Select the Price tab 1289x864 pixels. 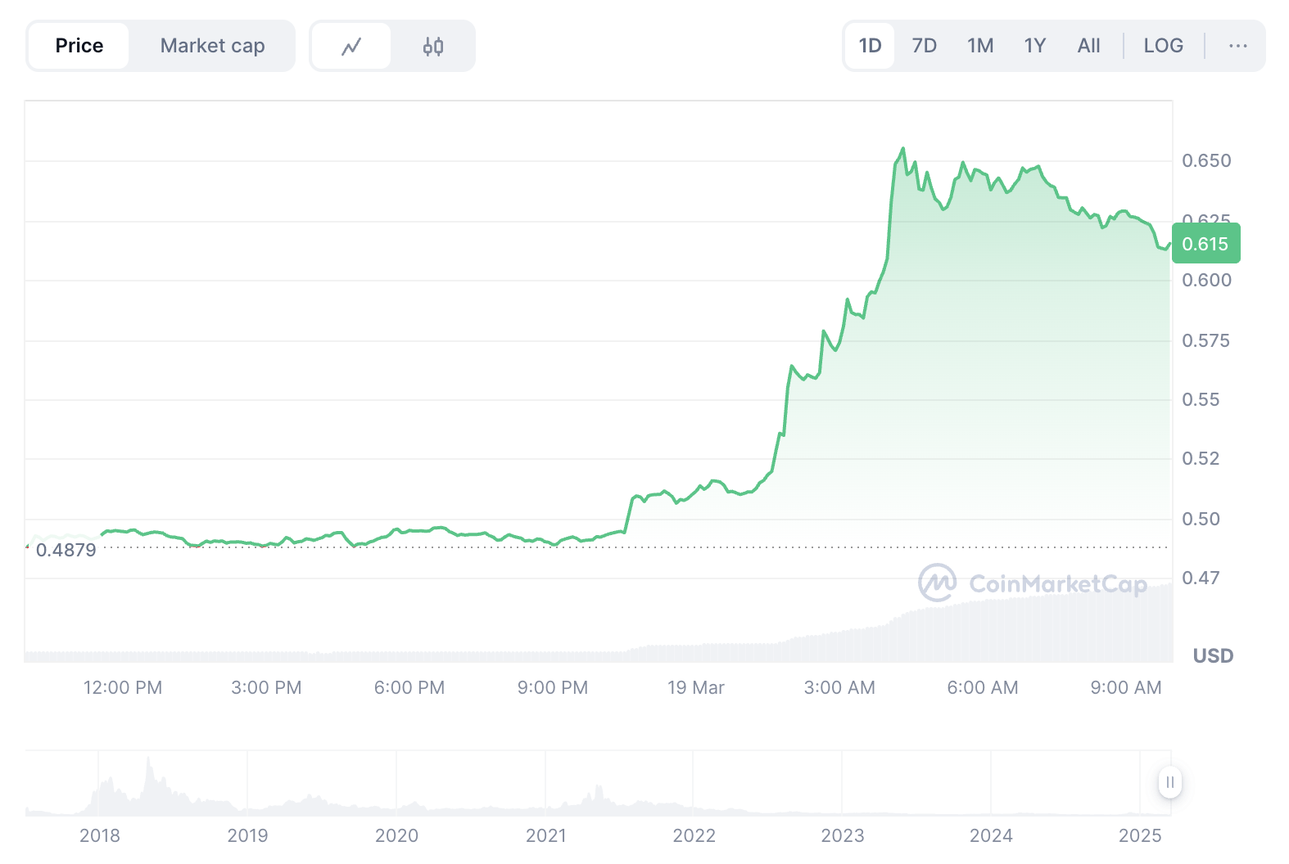[x=79, y=46]
